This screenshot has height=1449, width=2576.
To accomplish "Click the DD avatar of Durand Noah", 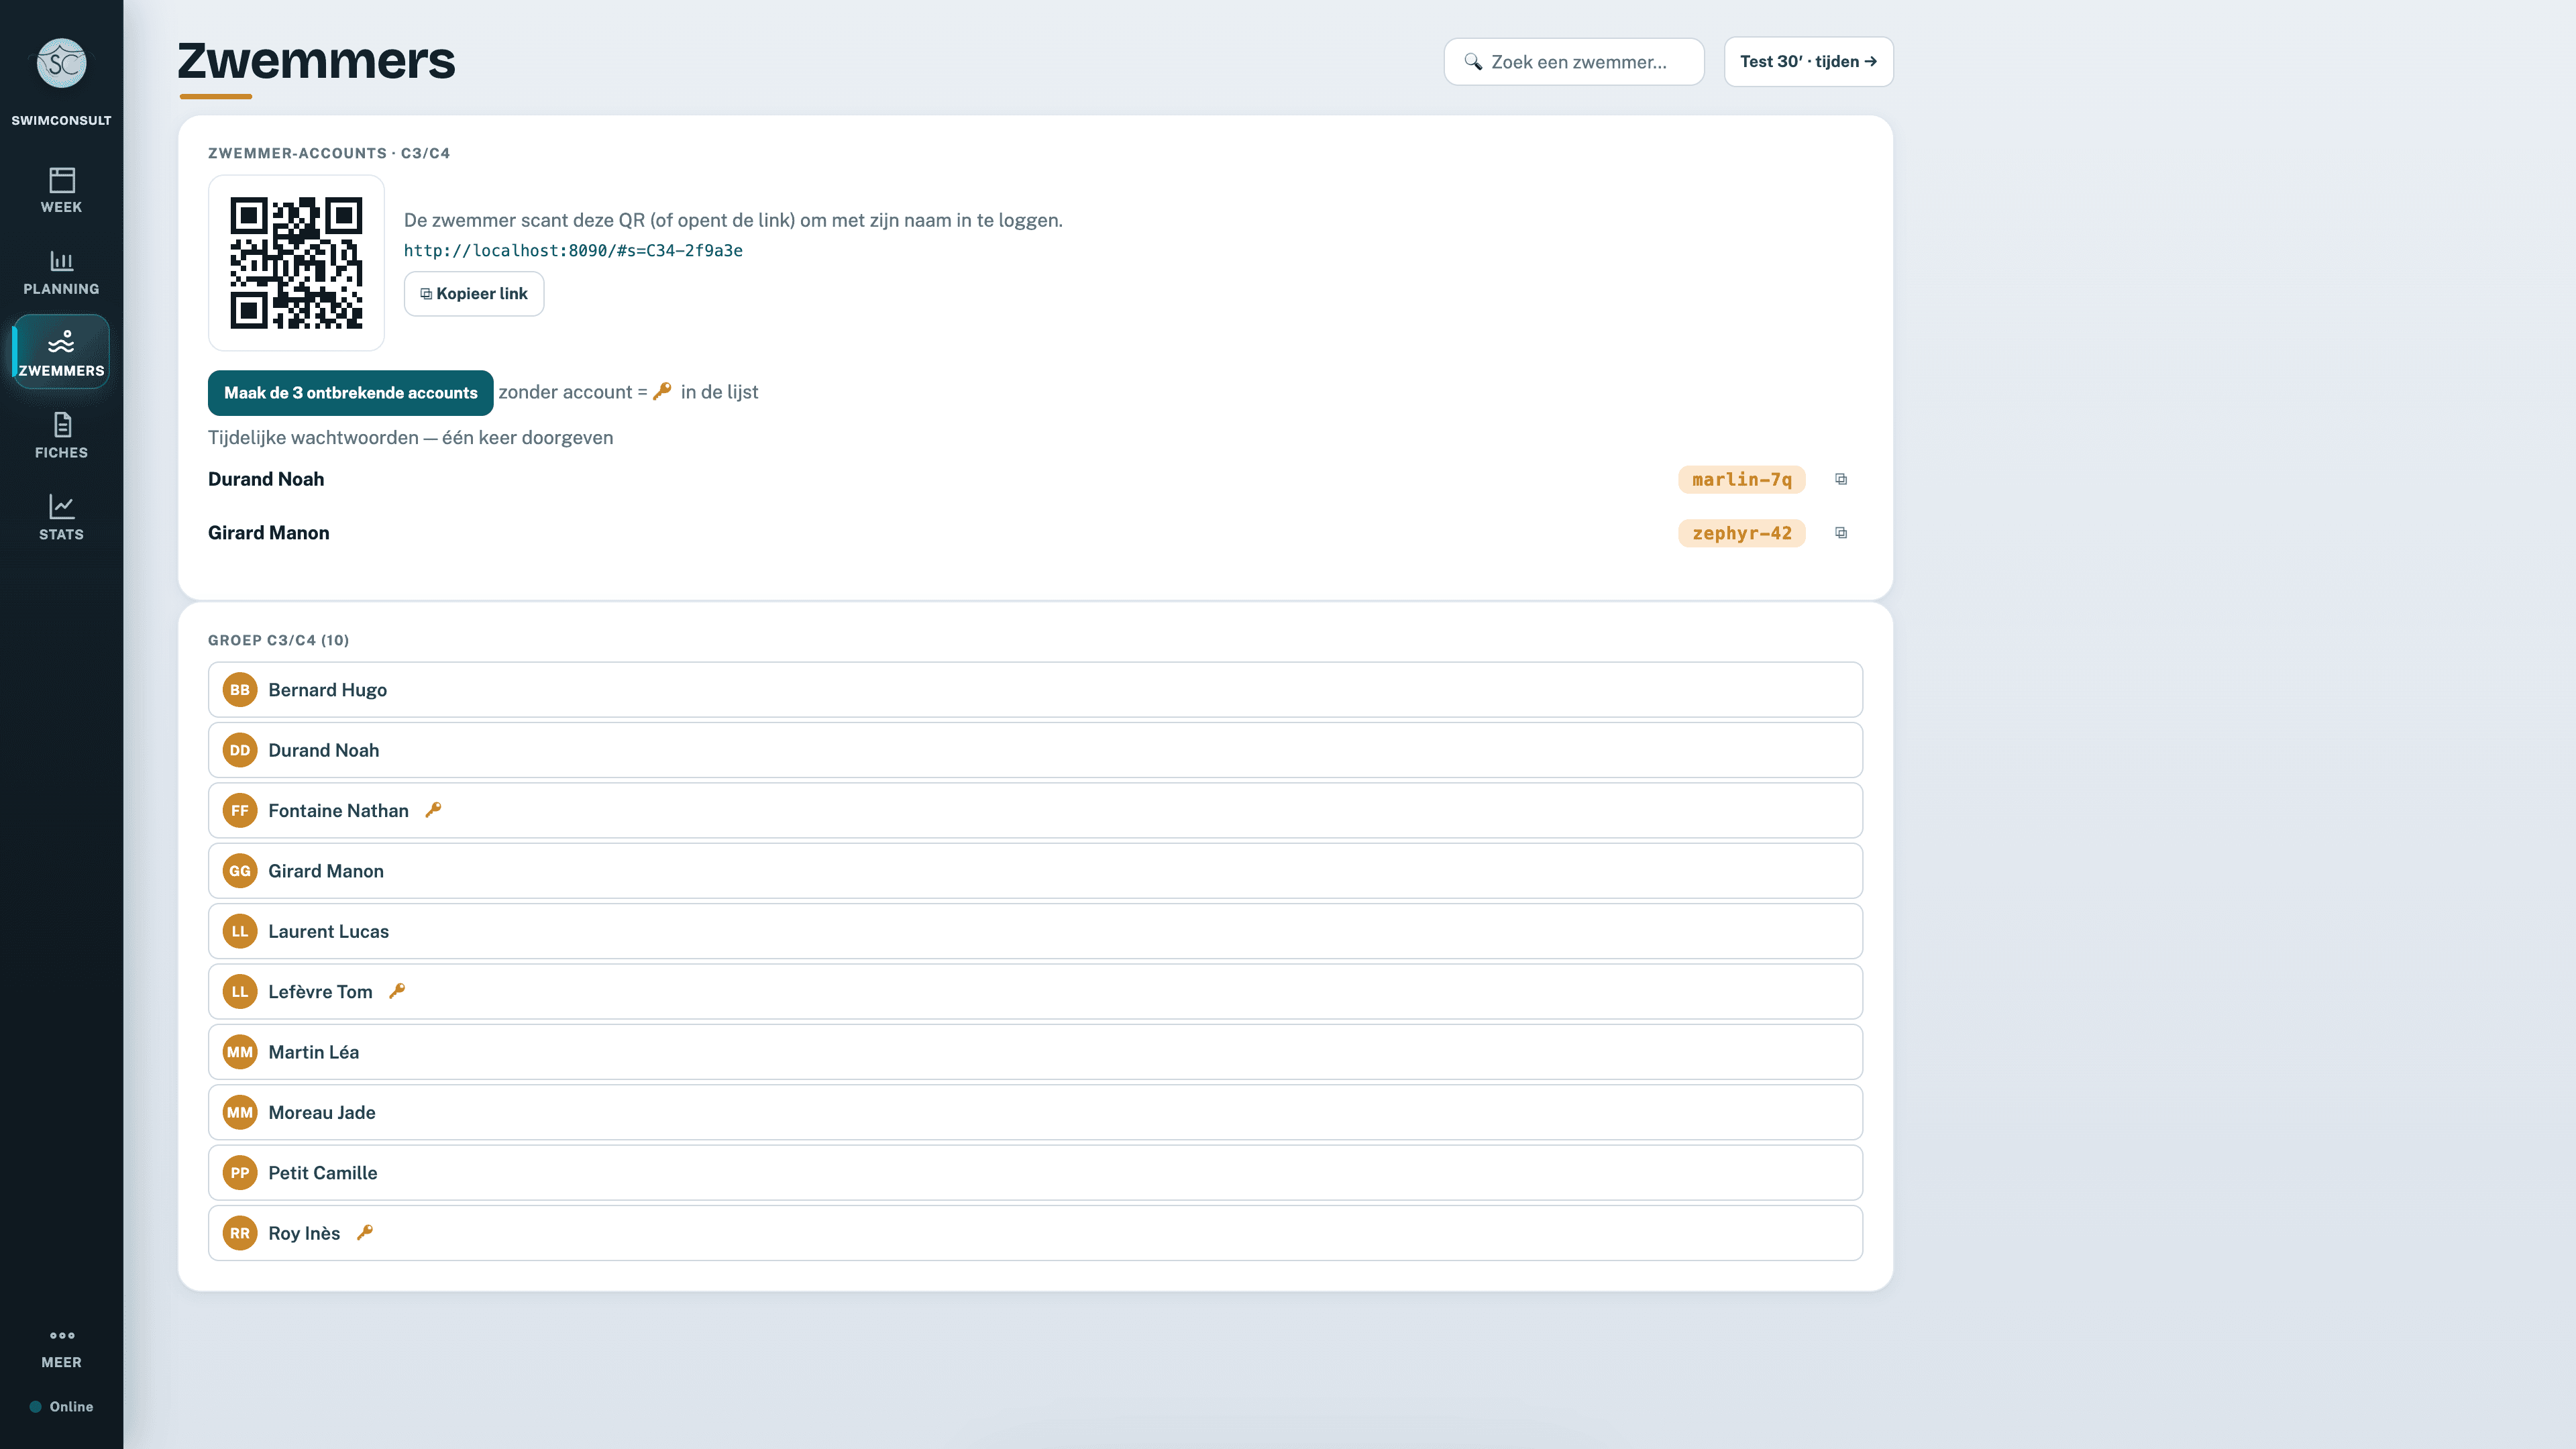I will [x=240, y=750].
